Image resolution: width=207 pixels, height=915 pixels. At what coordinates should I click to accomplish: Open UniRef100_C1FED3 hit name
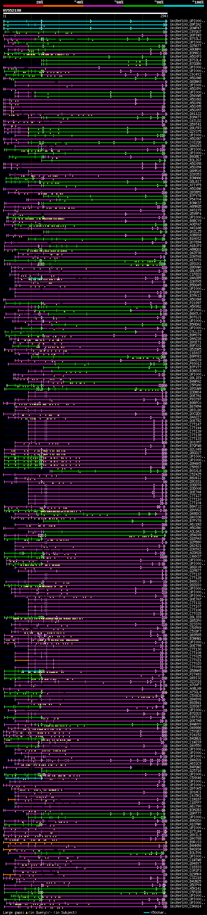pos(186,274)
